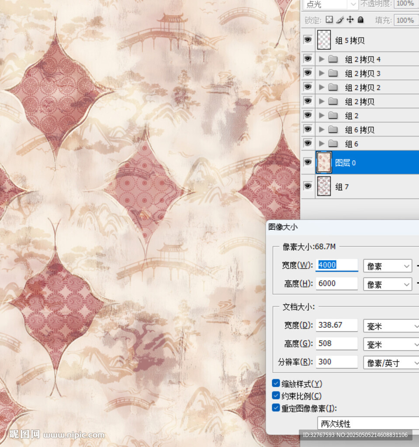Expand the 组 2 group arrow
Image resolution: width=419 pixels, height=447 pixels.
[x=322, y=116]
